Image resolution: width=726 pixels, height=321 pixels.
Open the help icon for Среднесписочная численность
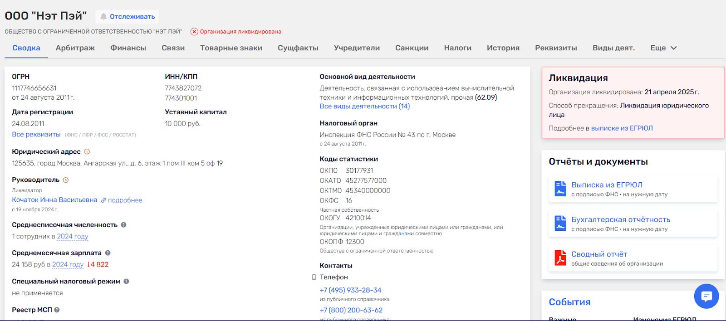(x=123, y=225)
